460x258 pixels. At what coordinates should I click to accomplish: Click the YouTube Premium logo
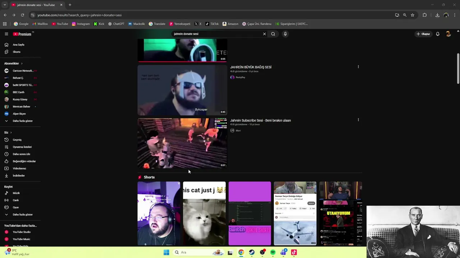click(x=22, y=34)
